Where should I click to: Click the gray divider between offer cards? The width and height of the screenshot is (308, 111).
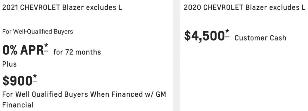coord(177,56)
